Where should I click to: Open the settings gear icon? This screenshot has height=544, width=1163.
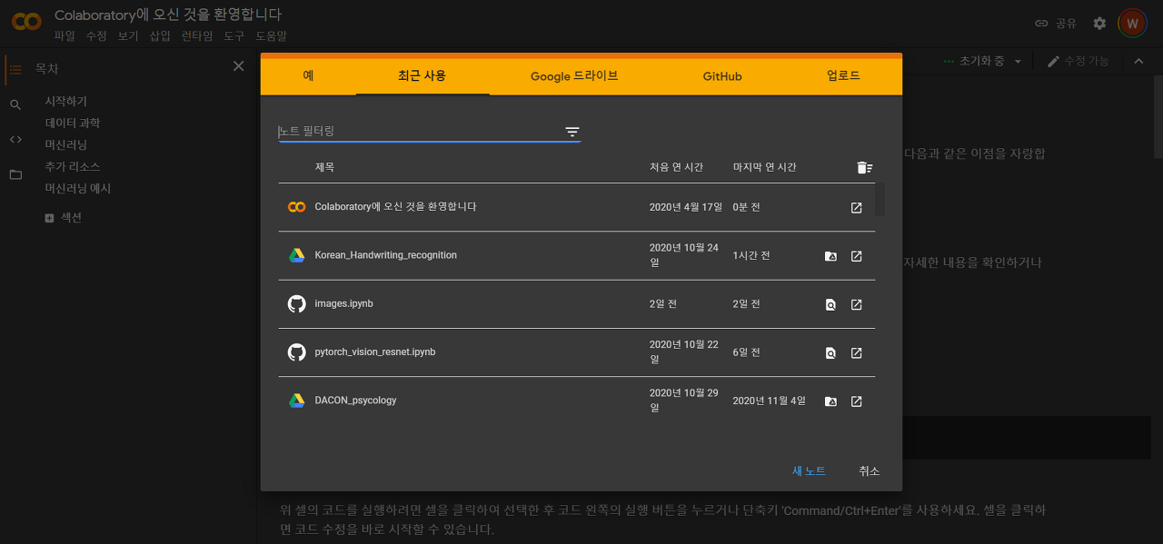(1099, 24)
